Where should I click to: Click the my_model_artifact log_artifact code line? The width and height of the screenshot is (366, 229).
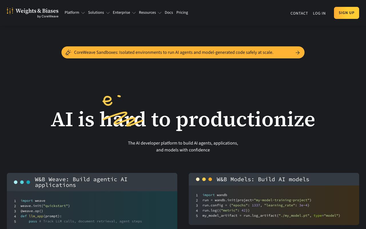tap(271, 216)
